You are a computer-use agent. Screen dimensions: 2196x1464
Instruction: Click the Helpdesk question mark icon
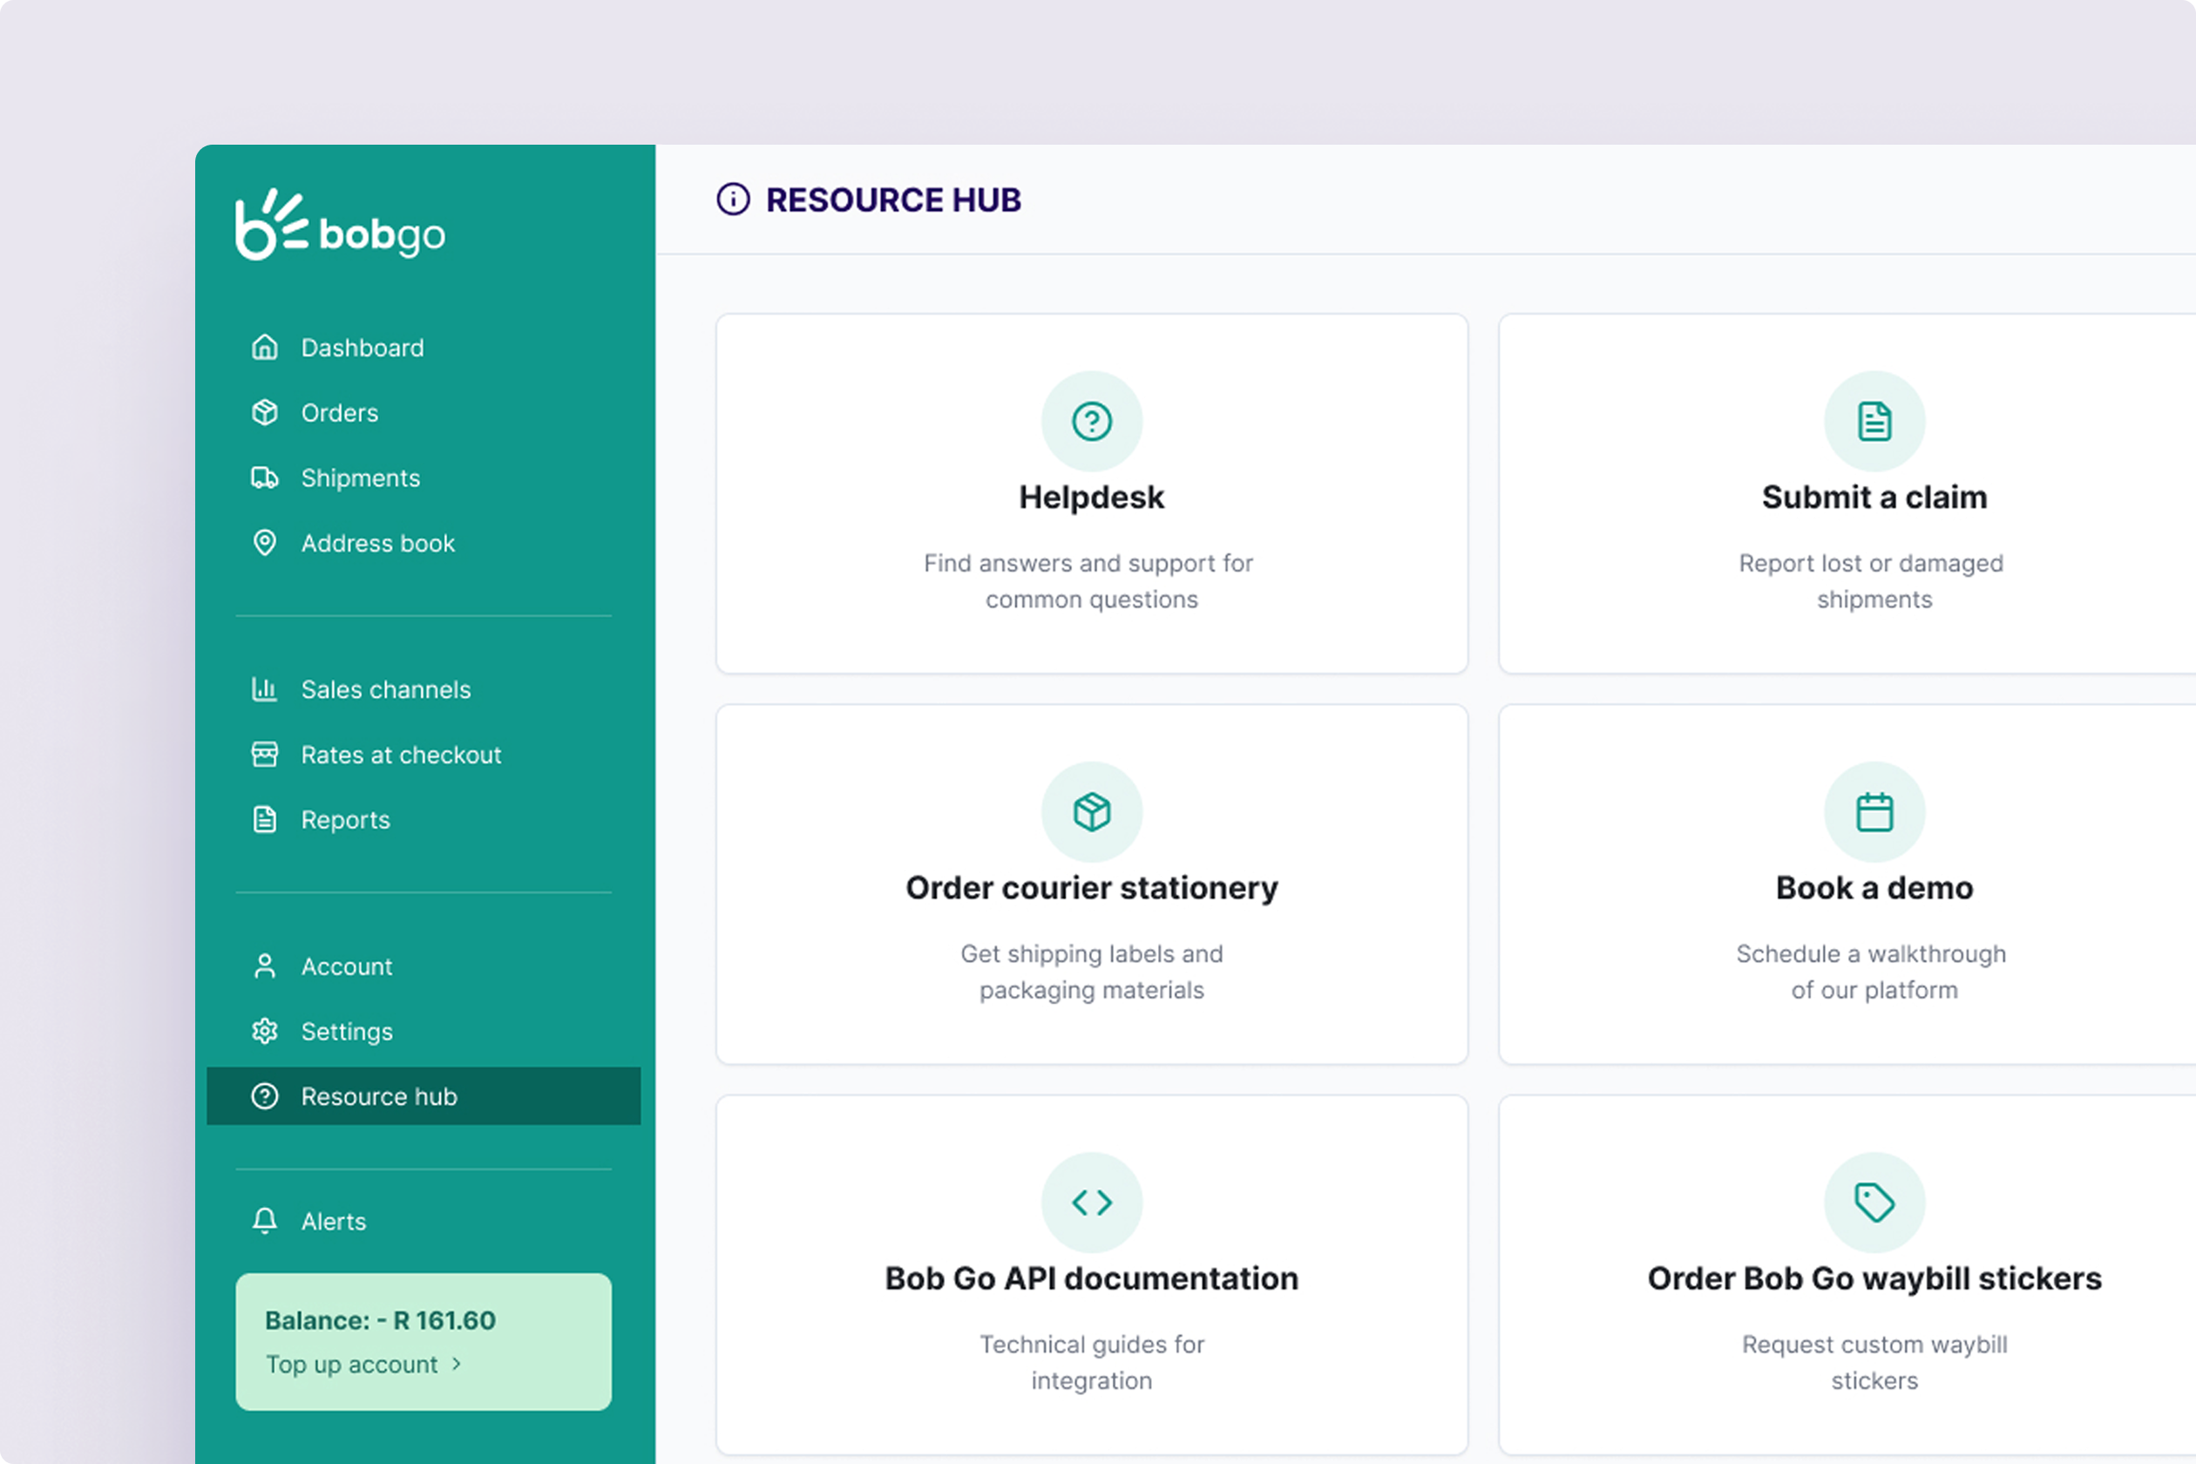click(x=1091, y=421)
